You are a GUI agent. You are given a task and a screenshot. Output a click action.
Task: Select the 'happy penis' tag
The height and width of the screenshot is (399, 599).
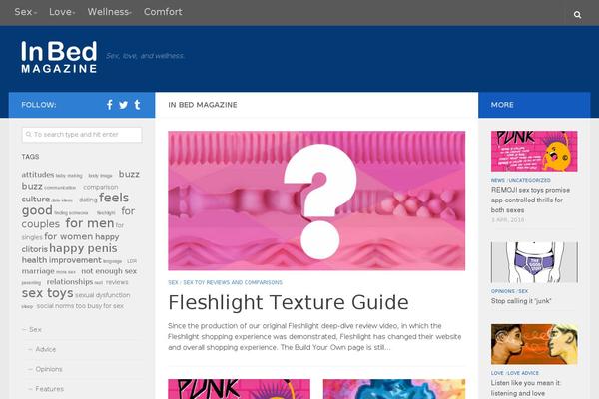[x=83, y=248]
